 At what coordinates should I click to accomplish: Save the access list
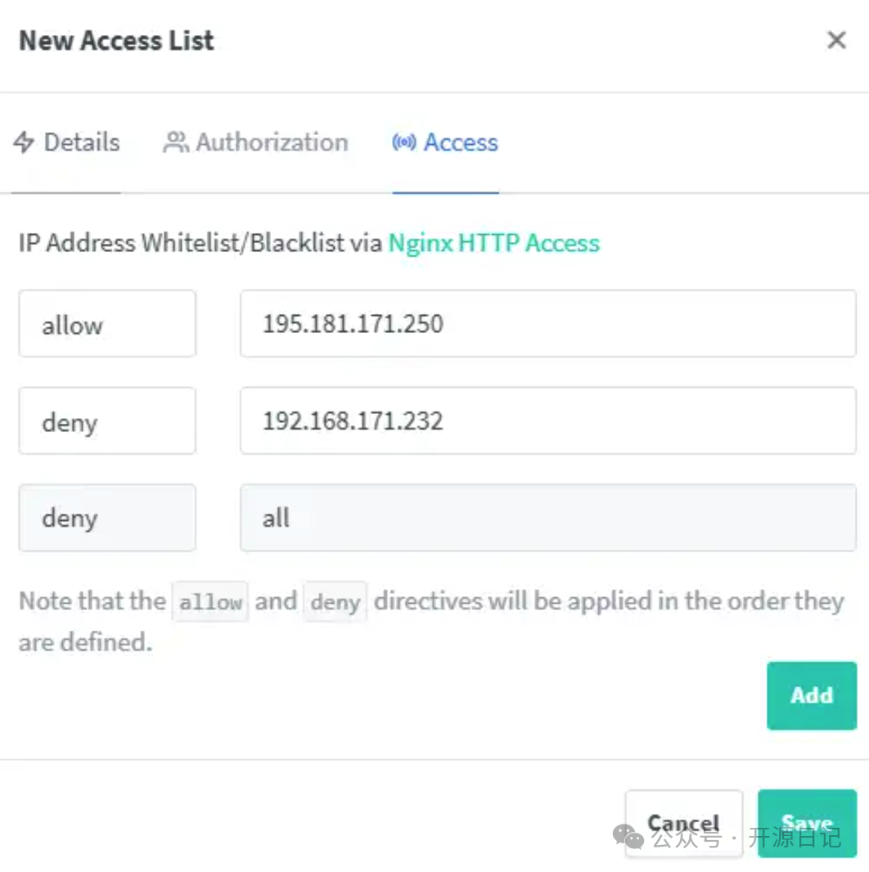pyautogui.click(x=807, y=823)
